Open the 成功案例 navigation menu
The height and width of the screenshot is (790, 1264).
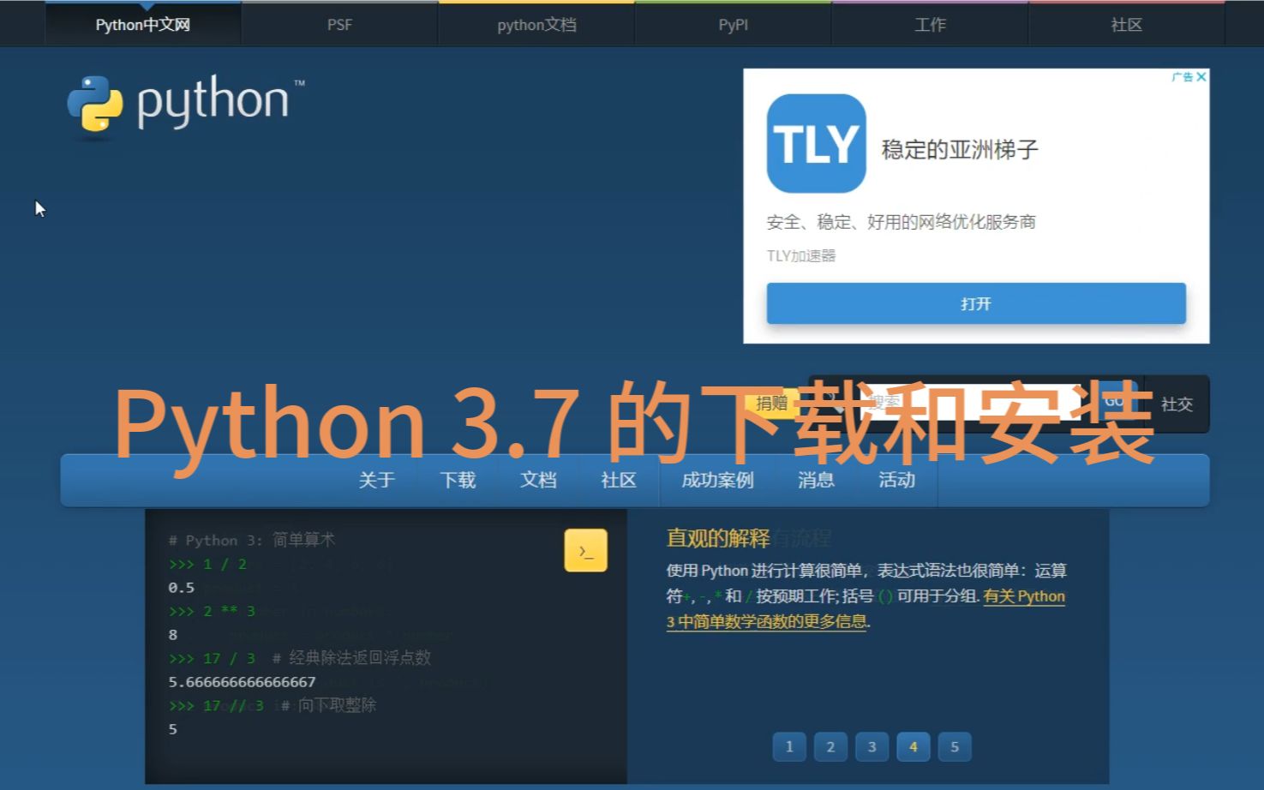pyautogui.click(x=717, y=480)
